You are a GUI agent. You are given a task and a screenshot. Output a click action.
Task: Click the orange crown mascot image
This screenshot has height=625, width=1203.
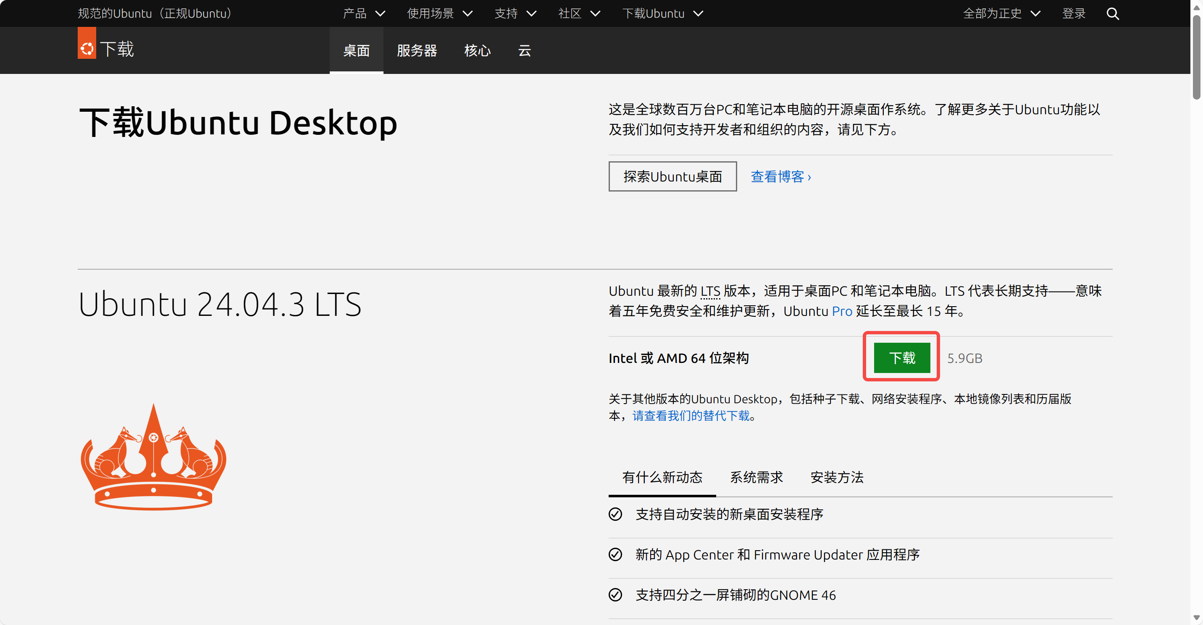[153, 458]
